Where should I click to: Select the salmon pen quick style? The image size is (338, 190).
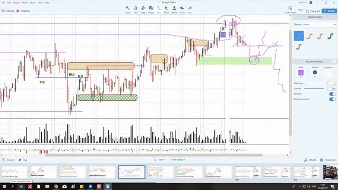[x=320, y=36]
